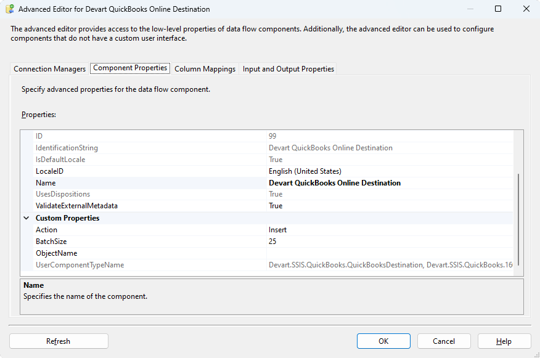This screenshot has width=540, height=358.
Task: Switch to the Connection Managers tab
Action: coord(49,69)
